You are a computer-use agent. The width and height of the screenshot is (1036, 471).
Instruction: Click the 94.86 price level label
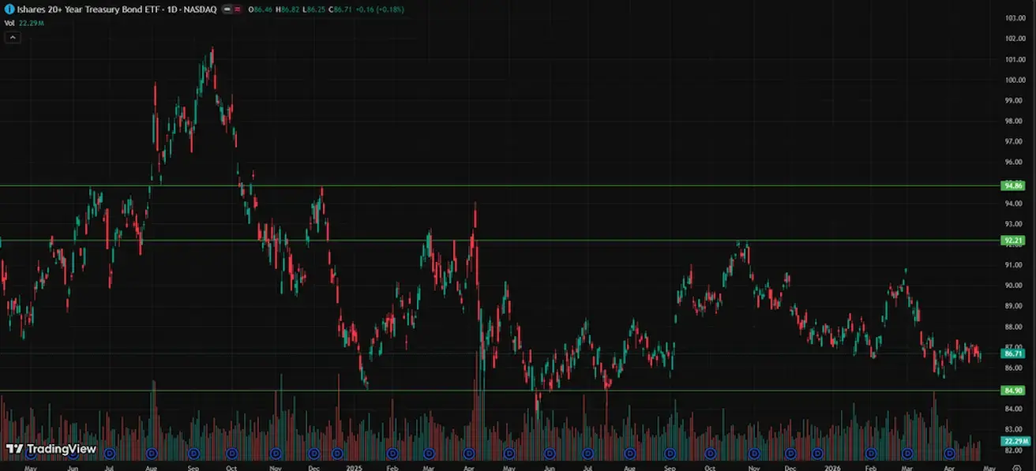1012,185
